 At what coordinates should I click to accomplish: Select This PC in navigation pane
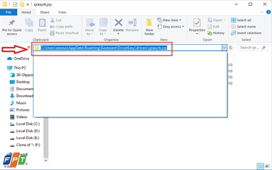pyautogui.click(x=17, y=68)
